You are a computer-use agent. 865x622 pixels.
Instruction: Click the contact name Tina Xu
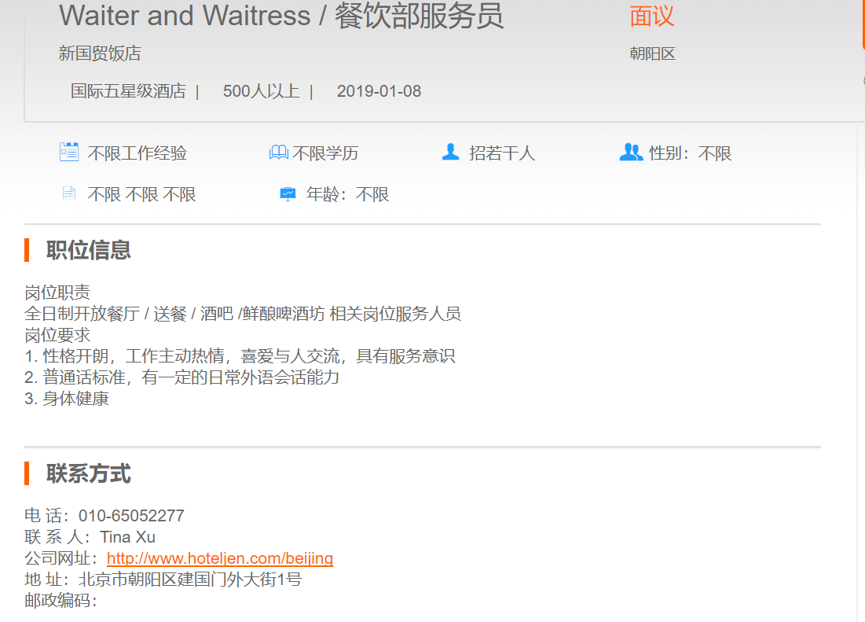tap(127, 537)
